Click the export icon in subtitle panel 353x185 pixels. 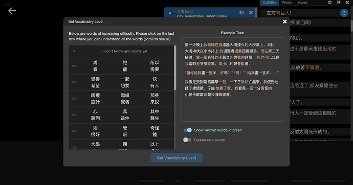point(339,3)
